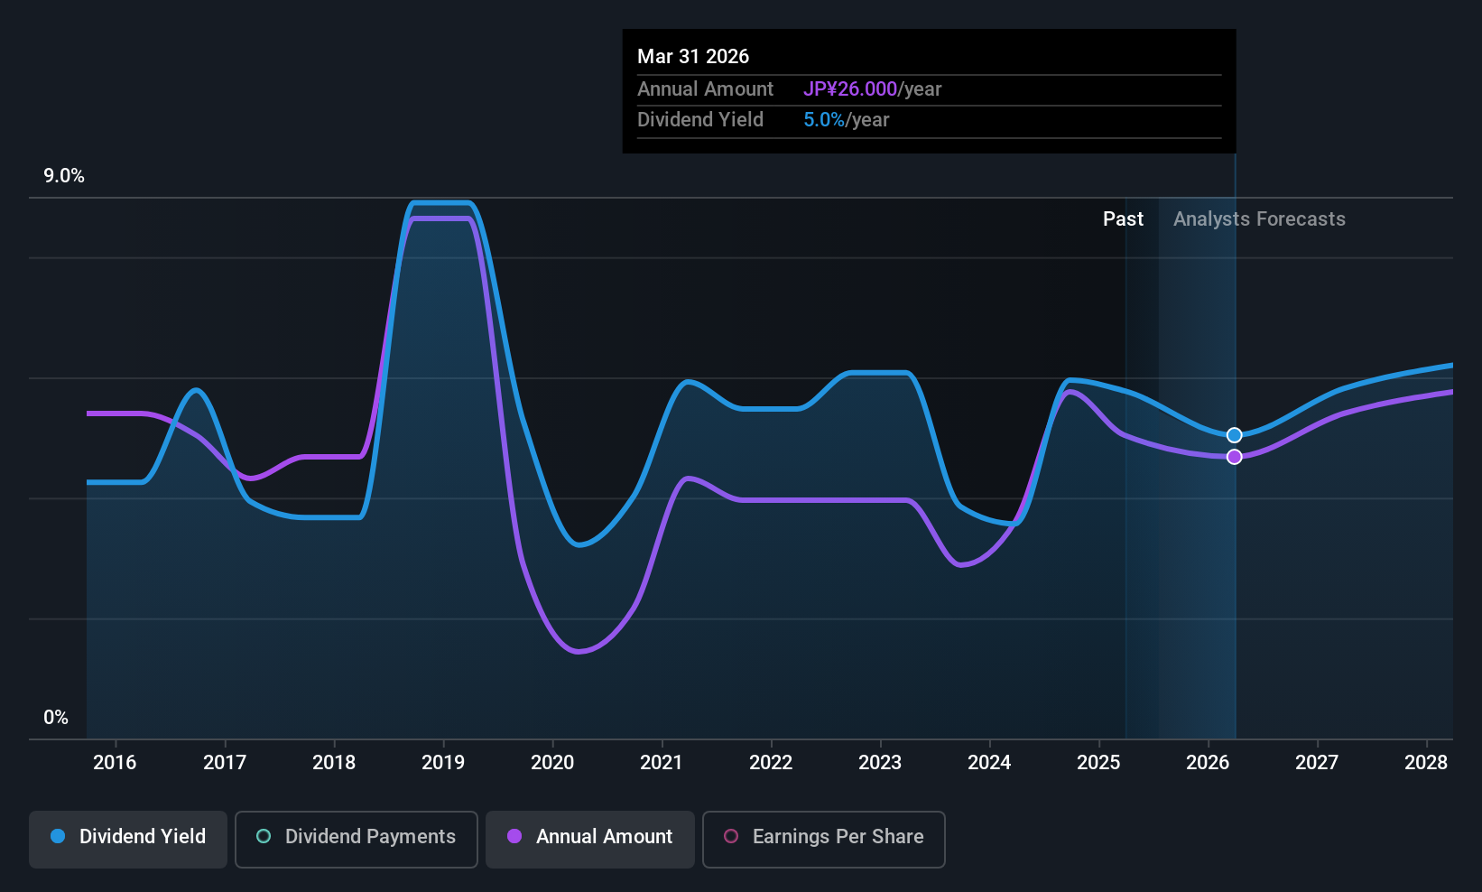
Task: Click the 2020 label on the x-axis
Action: (552, 763)
